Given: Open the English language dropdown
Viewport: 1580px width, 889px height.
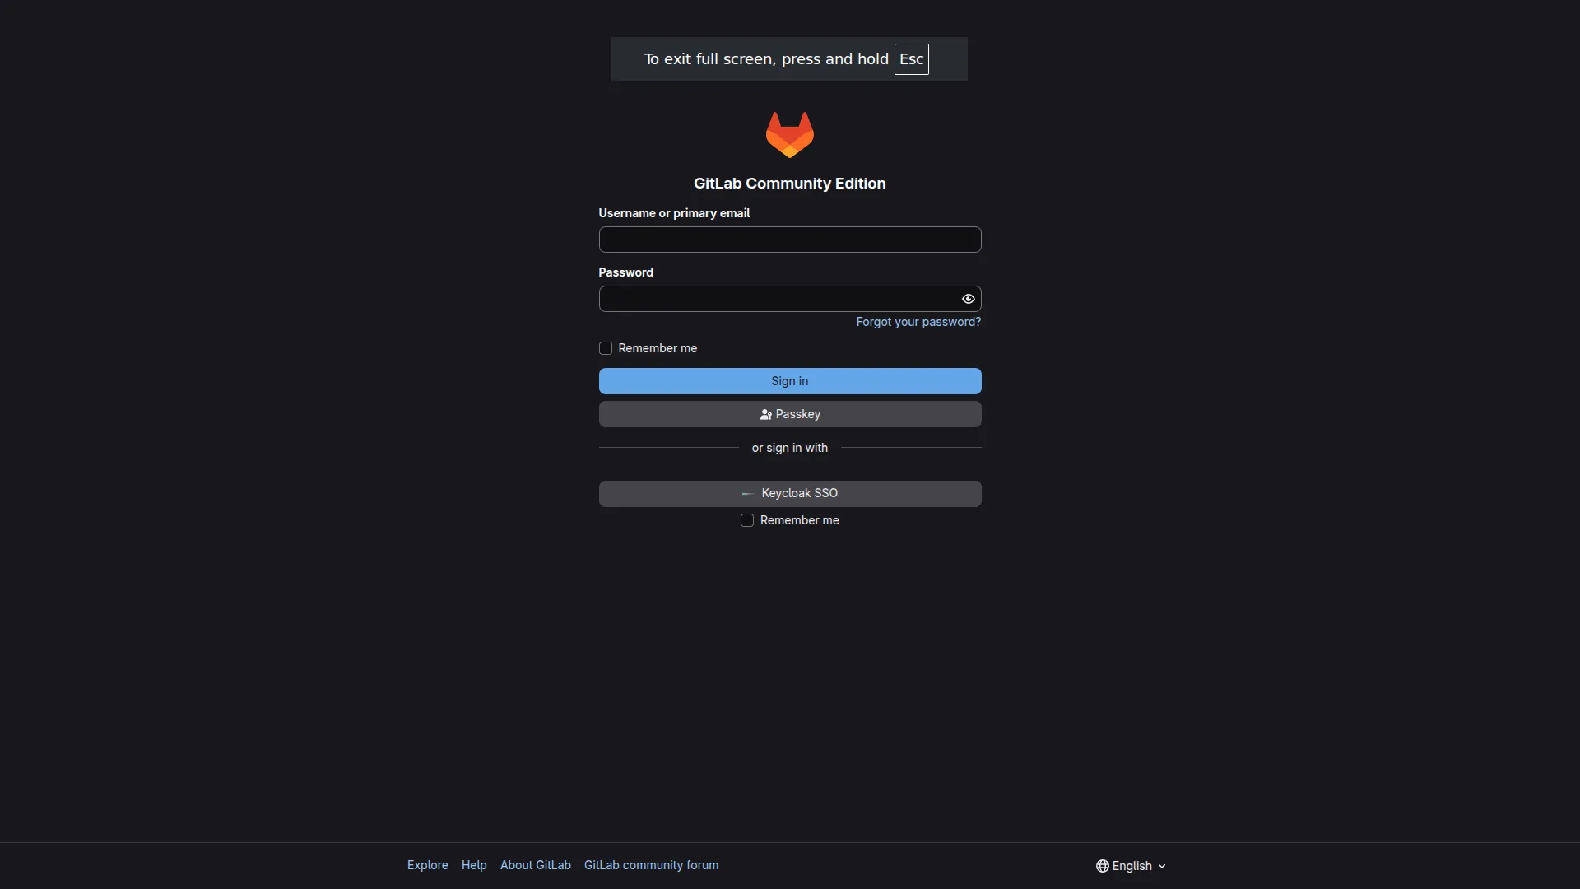Looking at the screenshot, I should coord(1131,866).
